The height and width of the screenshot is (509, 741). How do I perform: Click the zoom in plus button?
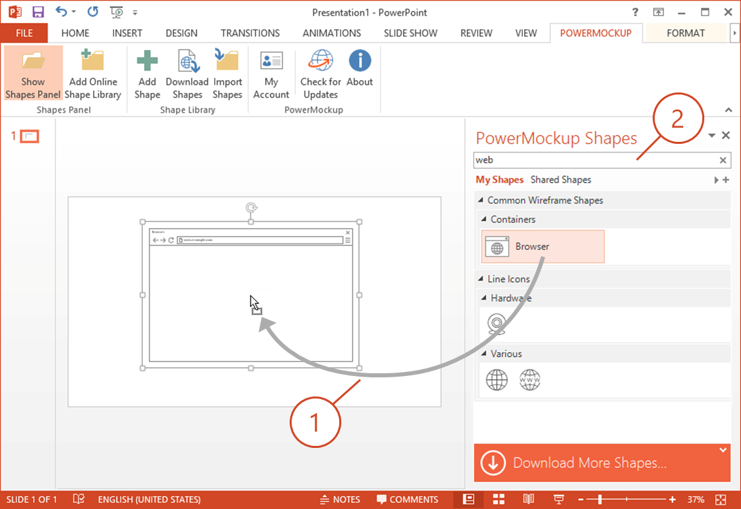[x=672, y=499]
